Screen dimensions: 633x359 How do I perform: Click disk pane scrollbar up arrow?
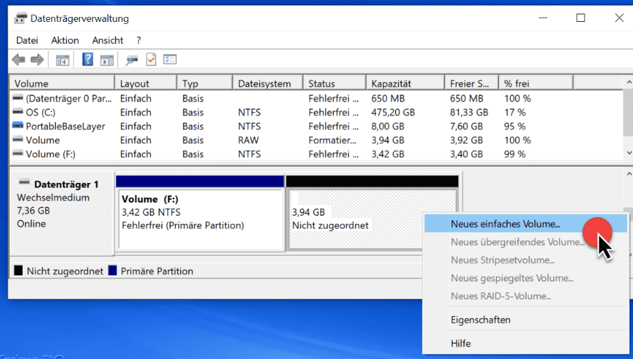pyautogui.click(x=628, y=174)
